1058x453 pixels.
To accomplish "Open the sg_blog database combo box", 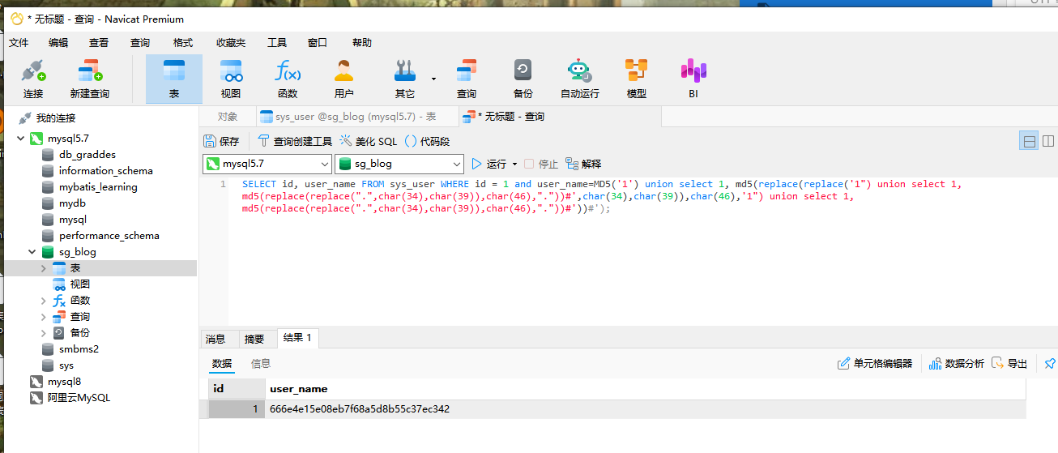I will click(x=399, y=164).
